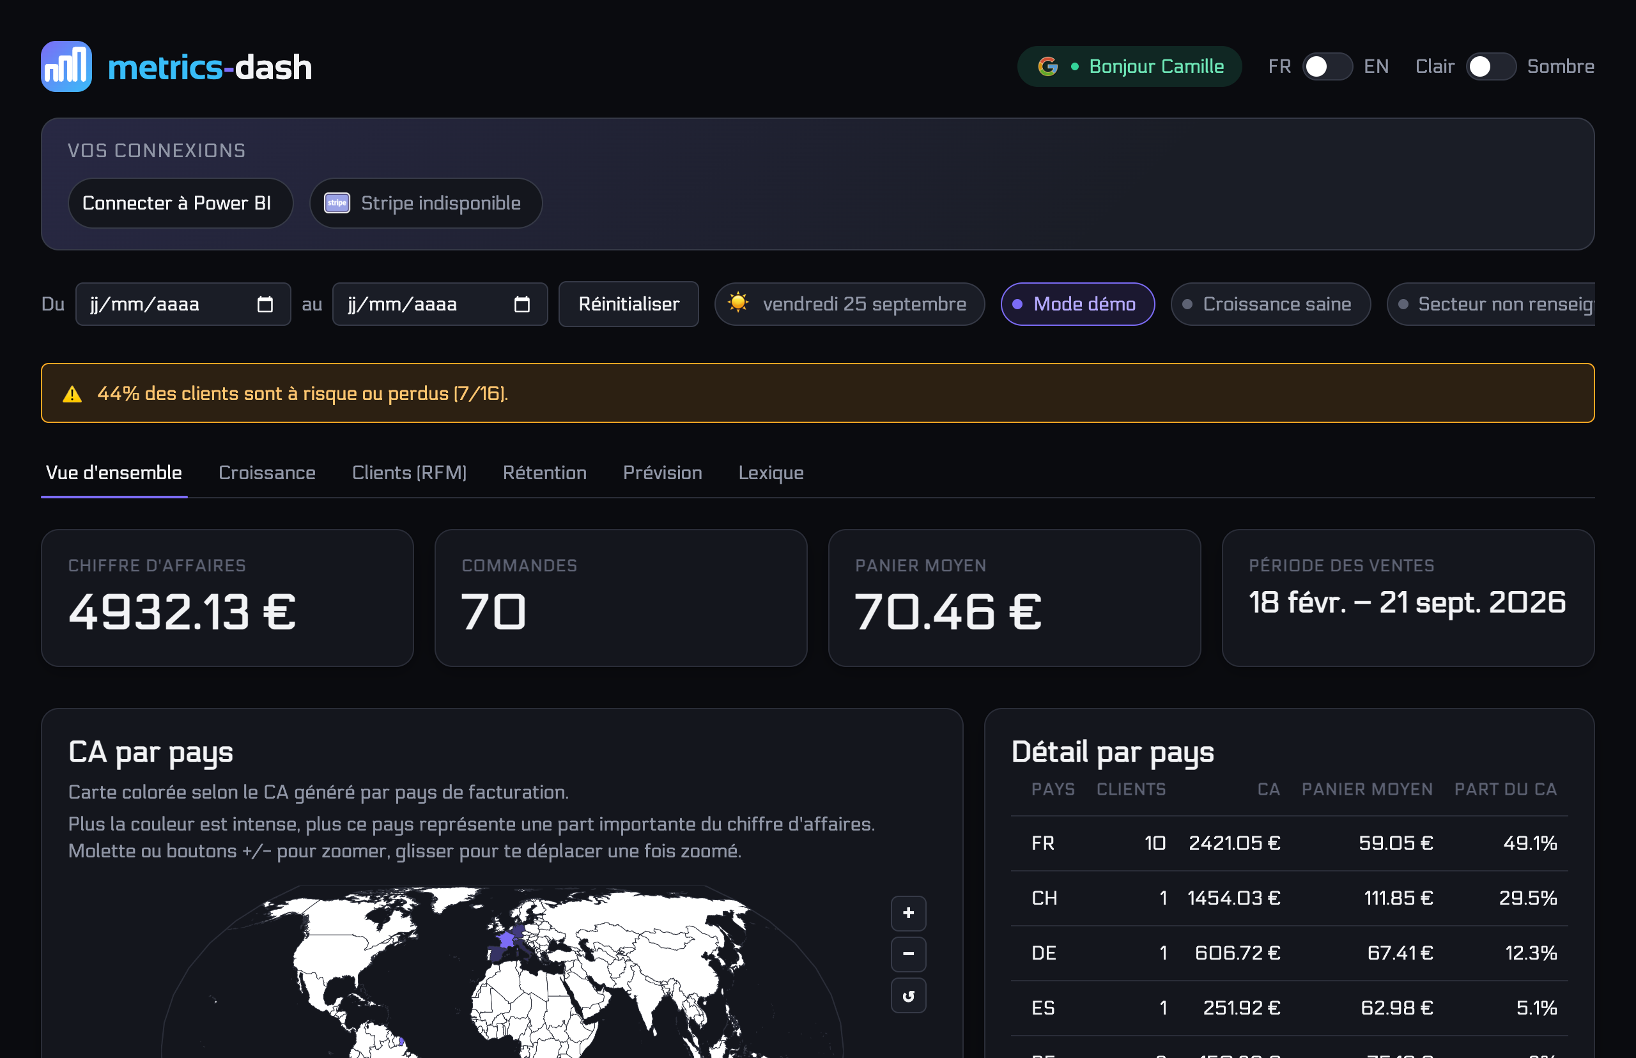Click the PART DU CA column header
Image resolution: width=1636 pixels, height=1058 pixels.
[x=1506, y=790]
